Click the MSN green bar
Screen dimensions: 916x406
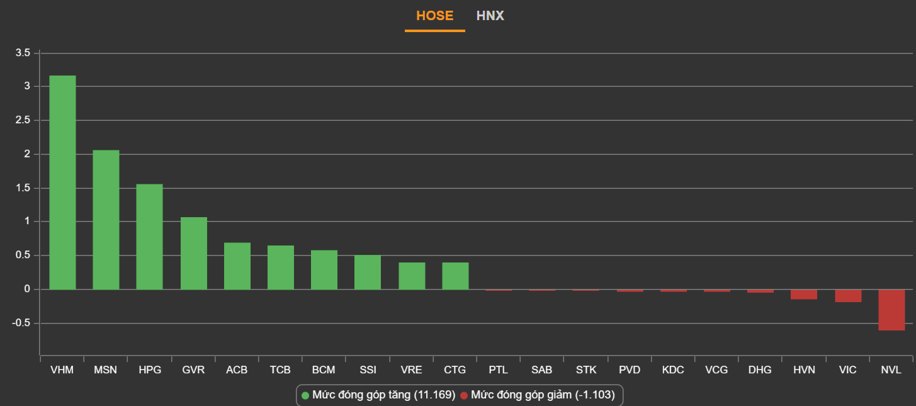click(x=106, y=220)
